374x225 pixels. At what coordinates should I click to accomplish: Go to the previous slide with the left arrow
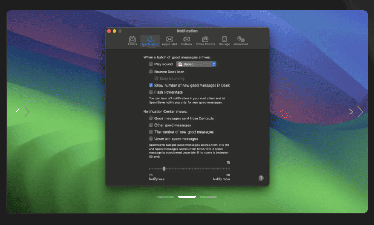[18, 112]
